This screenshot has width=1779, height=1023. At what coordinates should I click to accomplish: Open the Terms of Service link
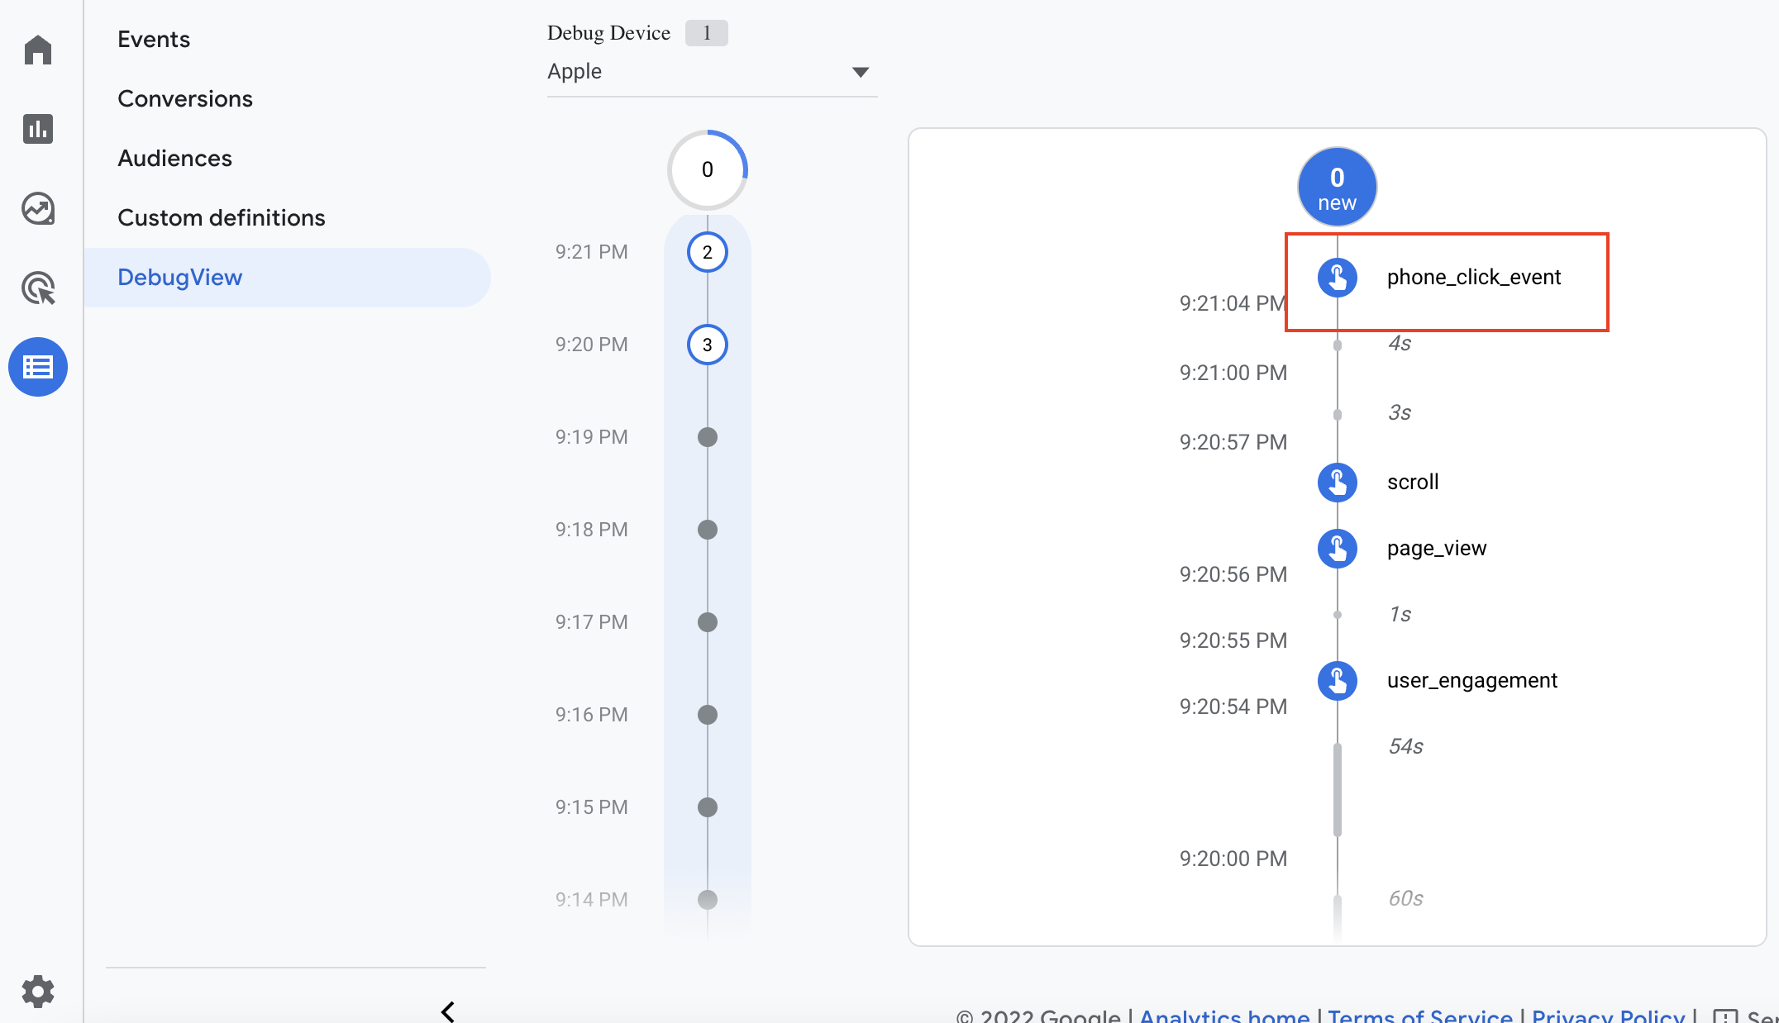pos(1419,1016)
